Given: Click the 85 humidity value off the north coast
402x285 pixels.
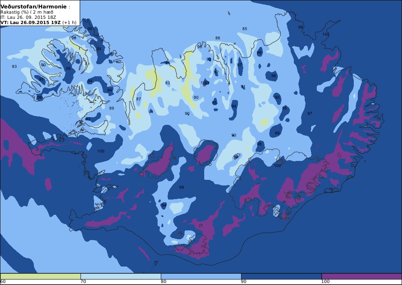Looking at the screenshot, I should [x=244, y=28].
